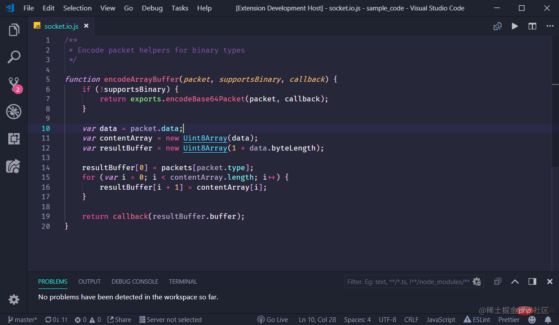
Task: Start Go Live server from status bar
Action: [272, 320]
